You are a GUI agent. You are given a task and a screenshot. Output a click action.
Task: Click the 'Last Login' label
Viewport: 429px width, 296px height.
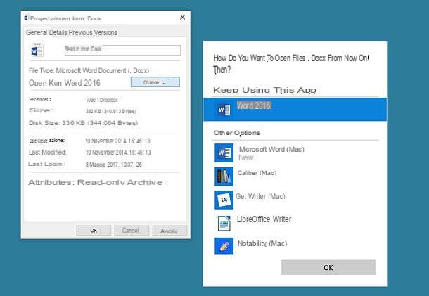(x=46, y=164)
